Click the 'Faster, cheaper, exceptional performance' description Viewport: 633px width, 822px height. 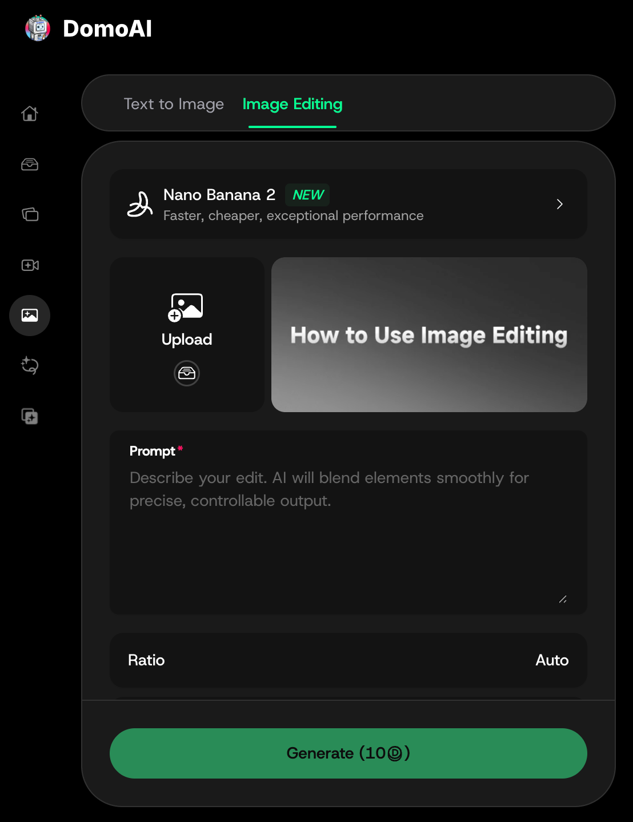(x=294, y=216)
